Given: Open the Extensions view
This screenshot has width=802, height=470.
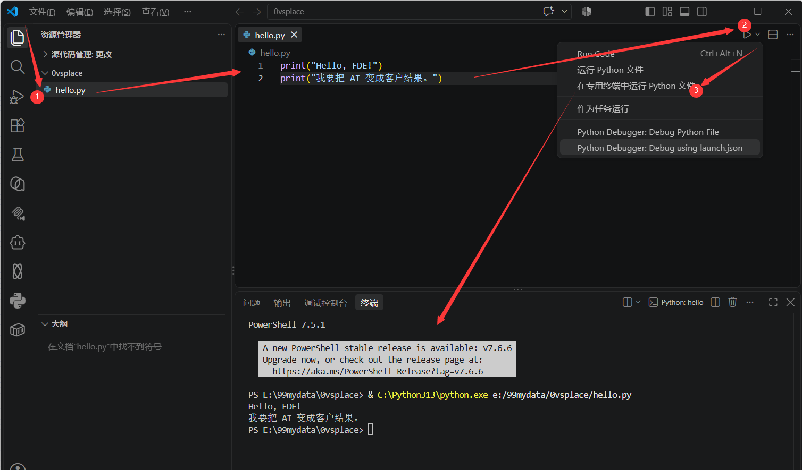Looking at the screenshot, I should 18,126.
